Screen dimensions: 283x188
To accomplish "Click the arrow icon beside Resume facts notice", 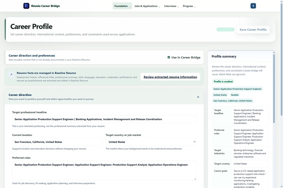I will pos(11,74).
